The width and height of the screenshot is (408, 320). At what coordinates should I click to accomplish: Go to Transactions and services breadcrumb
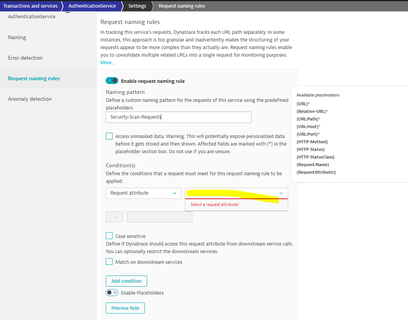30,6
